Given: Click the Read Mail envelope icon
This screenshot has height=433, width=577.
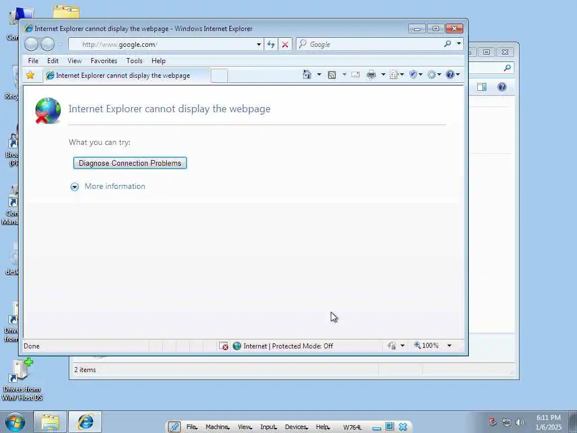Looking at the screenshot, I should coord(356,75).
